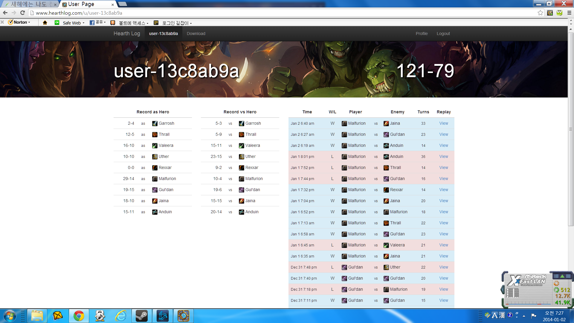Click Garrosh hero icon in Record as Hero
Viewport: 574px width, 323px height.
[x=155, y=124]
